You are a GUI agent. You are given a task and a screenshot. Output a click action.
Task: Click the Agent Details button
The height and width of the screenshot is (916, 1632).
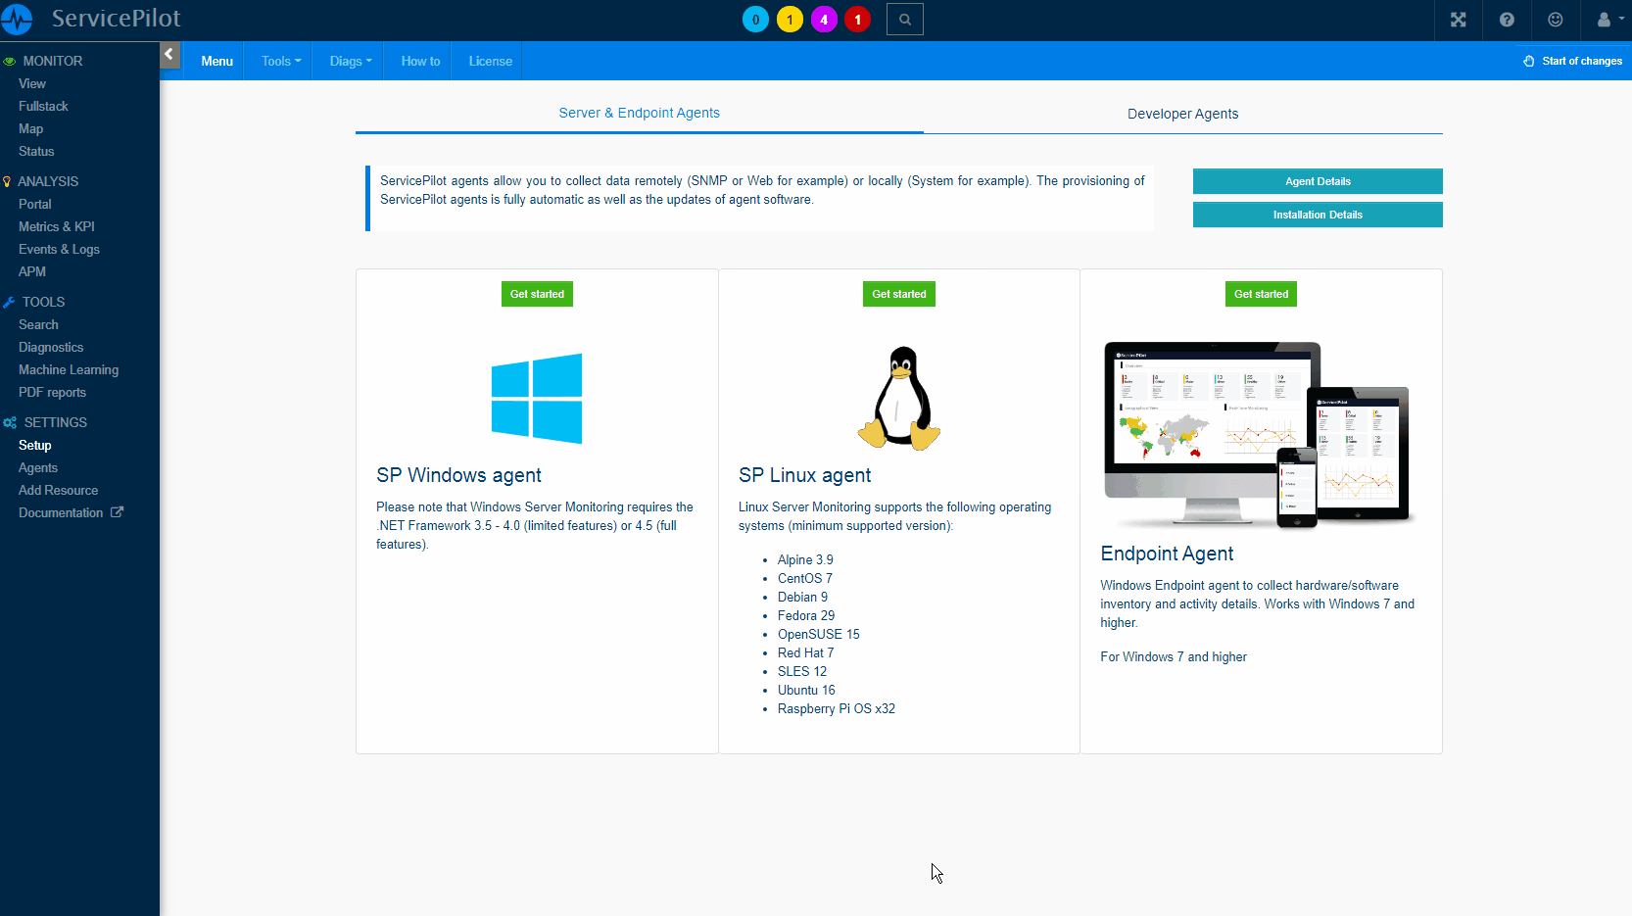pyautogui.click(x=1318, y=181)
